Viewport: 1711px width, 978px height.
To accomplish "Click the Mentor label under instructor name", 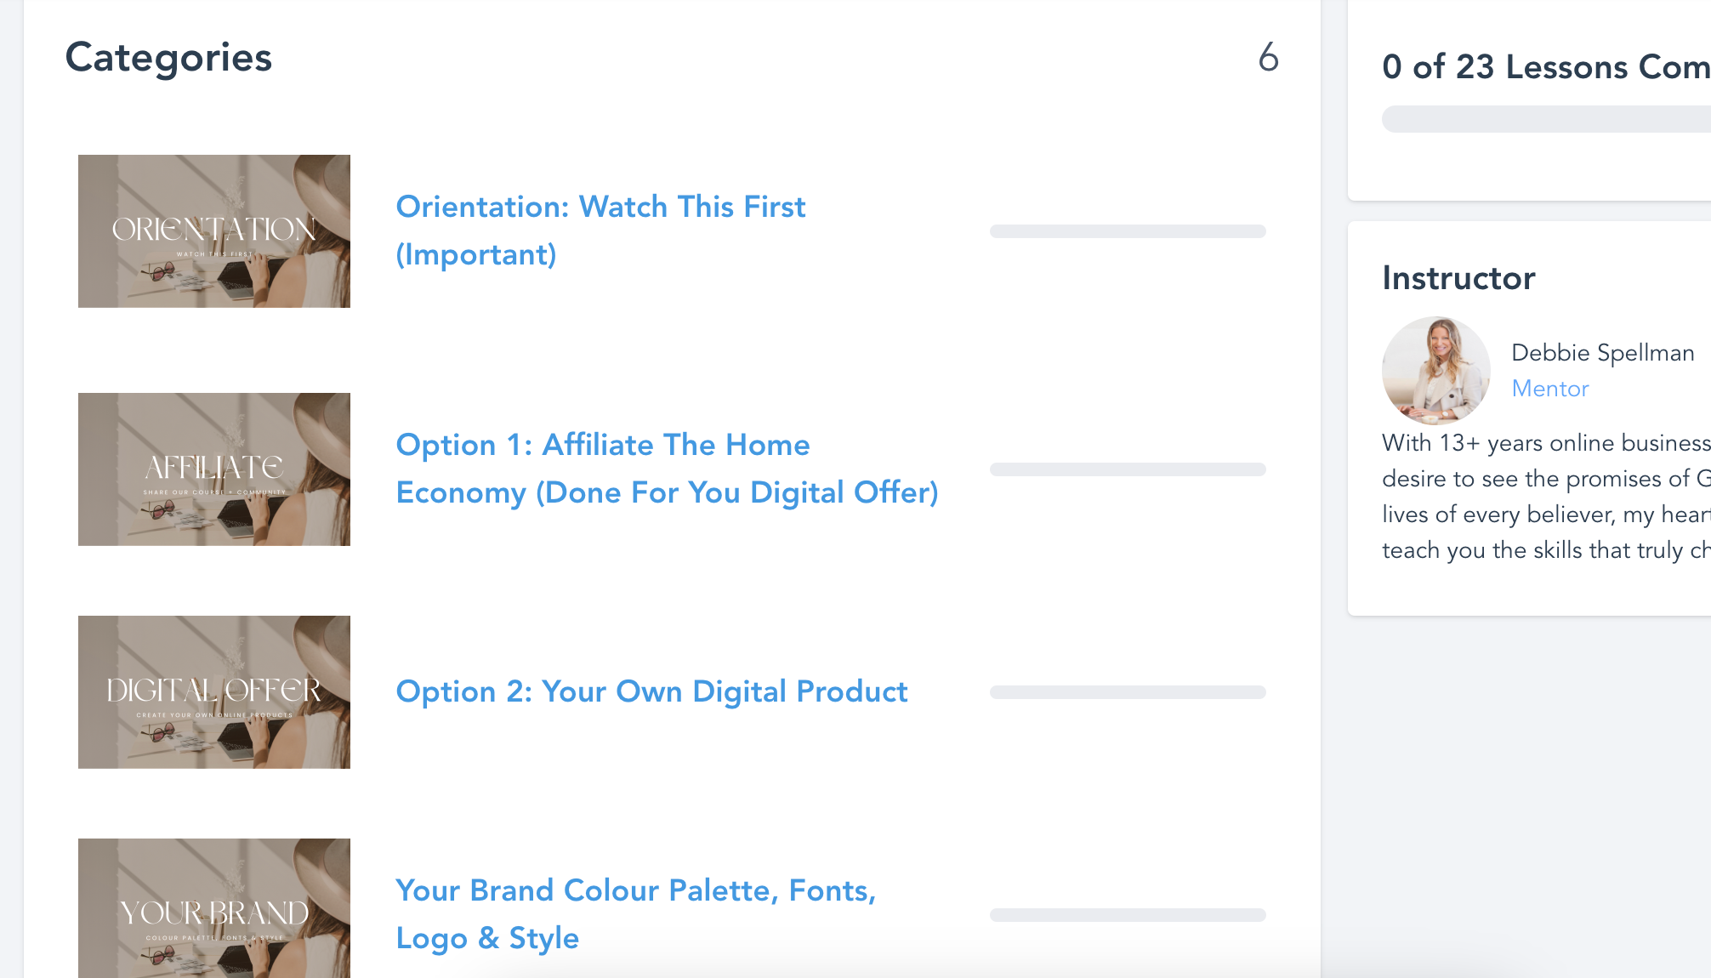I will tap(1550, 389).
